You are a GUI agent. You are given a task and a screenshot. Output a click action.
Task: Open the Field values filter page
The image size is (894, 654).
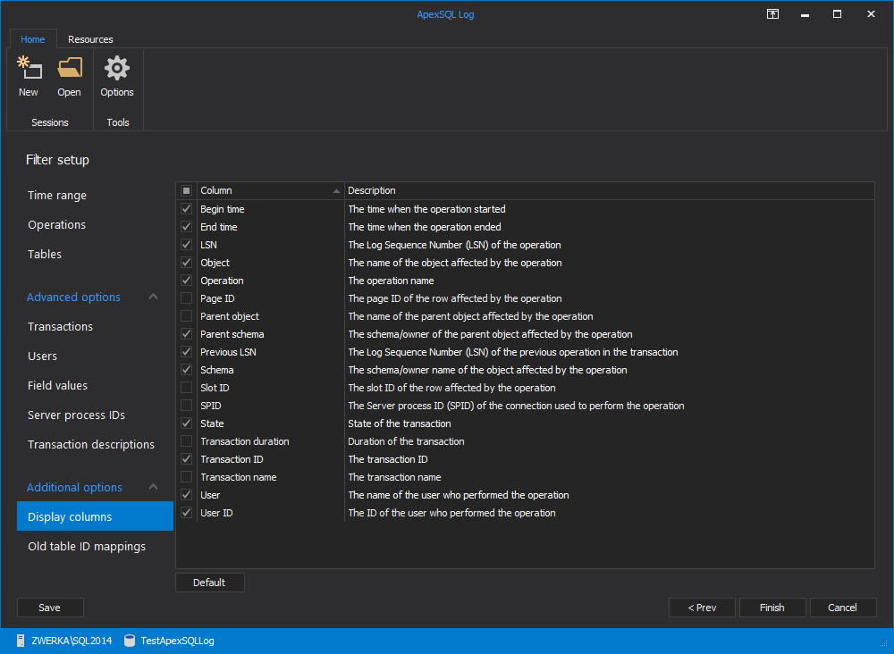click(57, 386)
